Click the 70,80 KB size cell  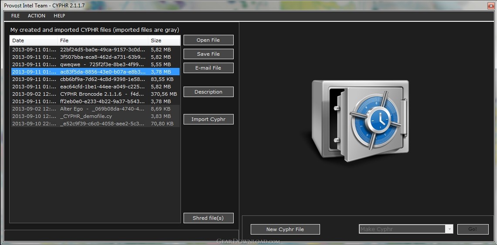(162, 124)
